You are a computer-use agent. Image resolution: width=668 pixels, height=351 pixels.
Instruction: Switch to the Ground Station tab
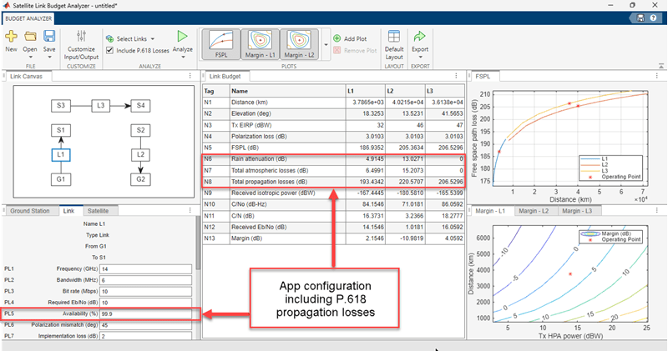[30, 211]
